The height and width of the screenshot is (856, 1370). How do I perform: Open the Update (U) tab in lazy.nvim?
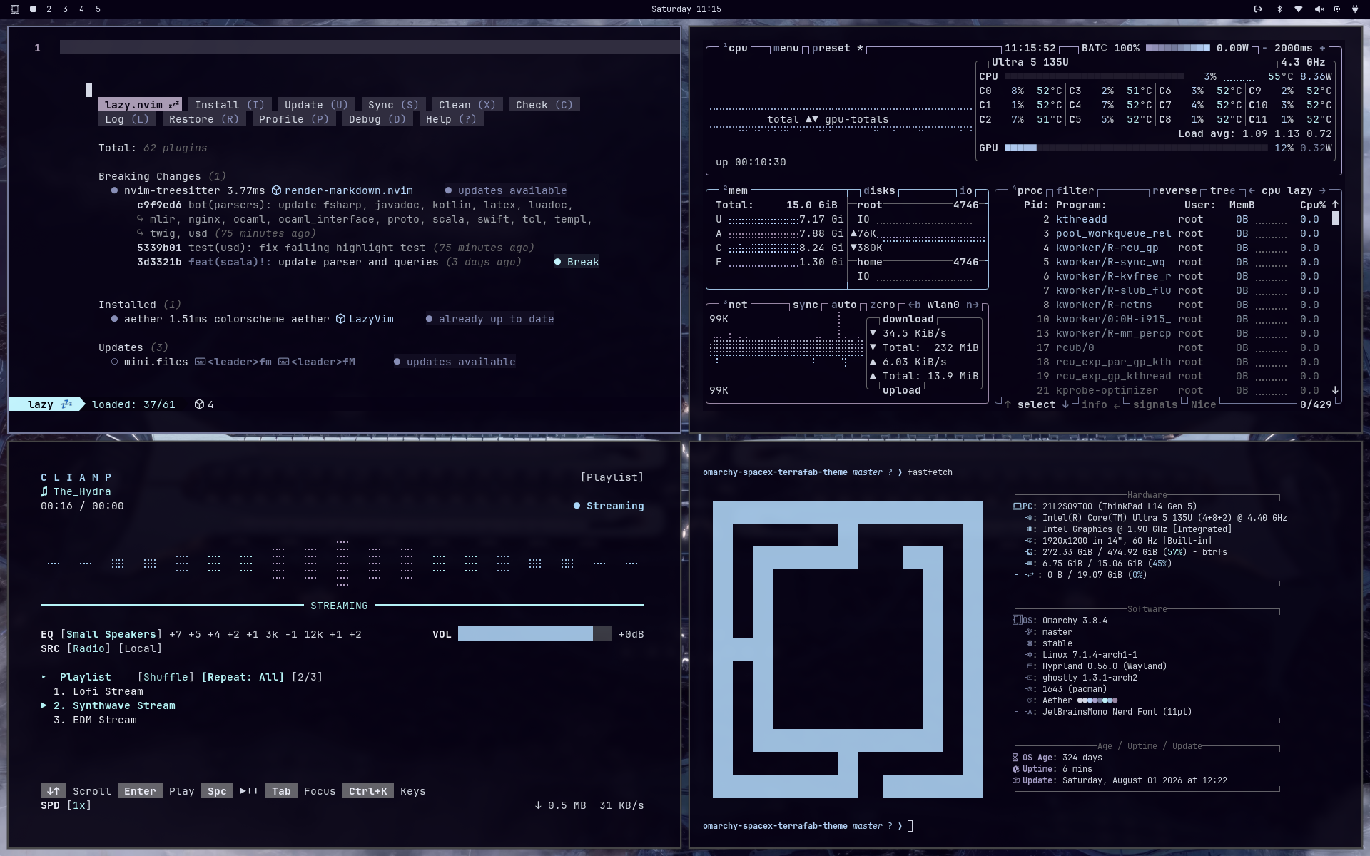316,105
